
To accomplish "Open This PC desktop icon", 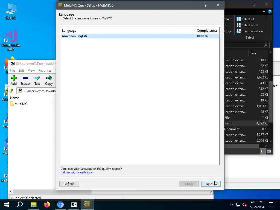I will point(11,11).
